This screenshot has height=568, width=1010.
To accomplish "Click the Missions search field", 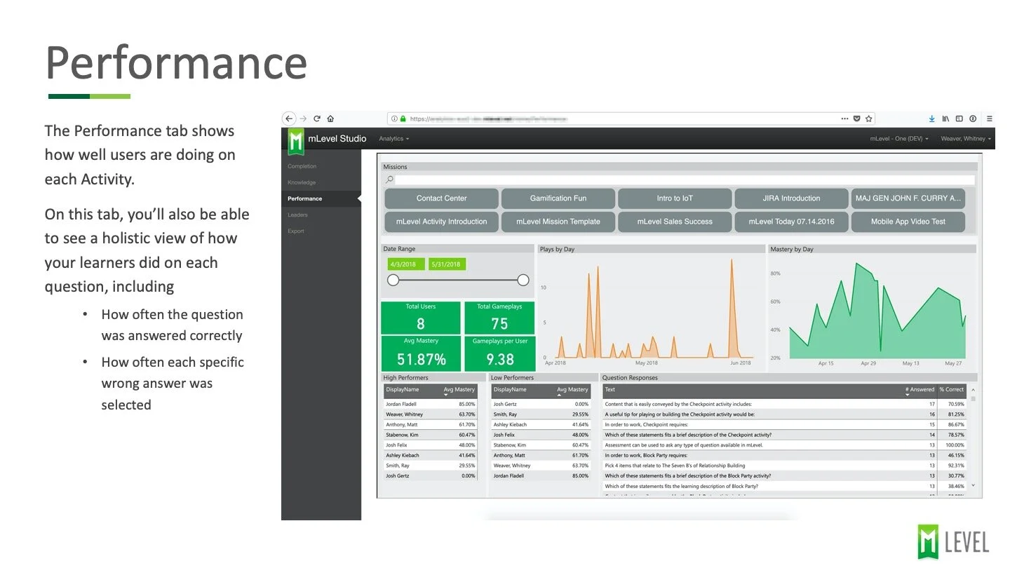I will pyautogui.click(x=685, y=180).
